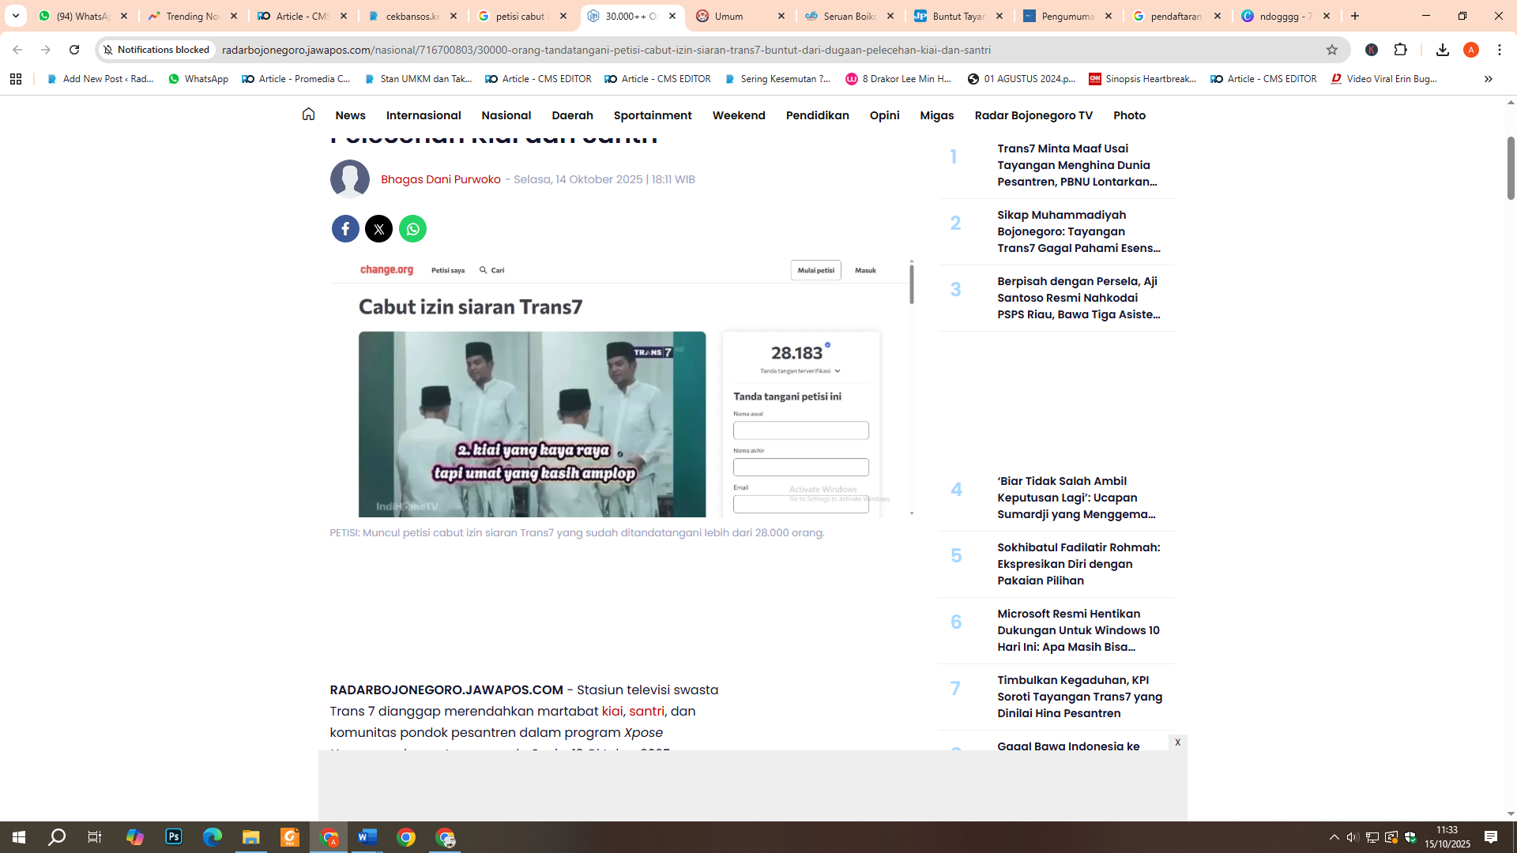This screenshot has height=853, width=1517.
Task: Open 'Add New Post' bookmark
Action: click(100, 79)
